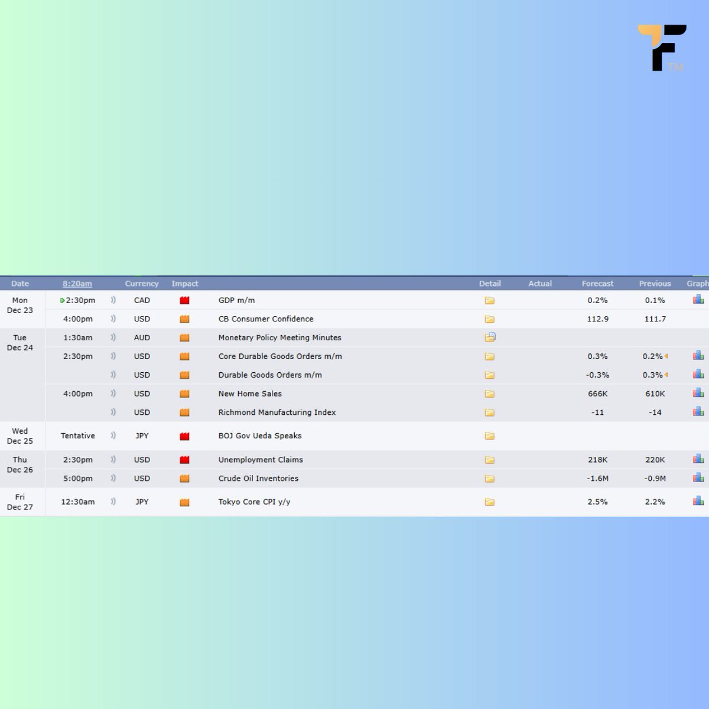Click revised marker beside Durable Goods previous 0.3%

click(666, 375)
